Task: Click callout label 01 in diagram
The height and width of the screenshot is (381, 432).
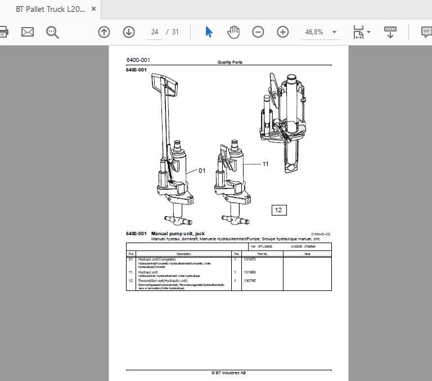Action: coord(202,171)
